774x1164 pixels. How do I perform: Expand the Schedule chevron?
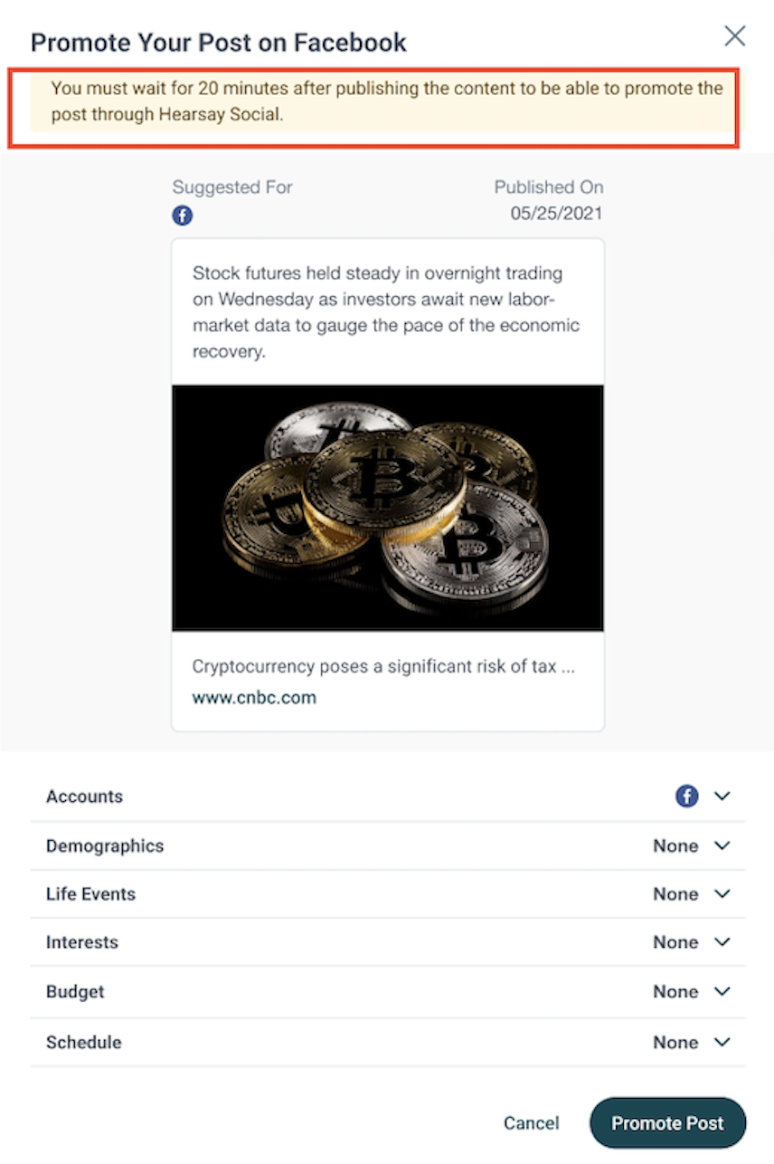(722, 1042)
